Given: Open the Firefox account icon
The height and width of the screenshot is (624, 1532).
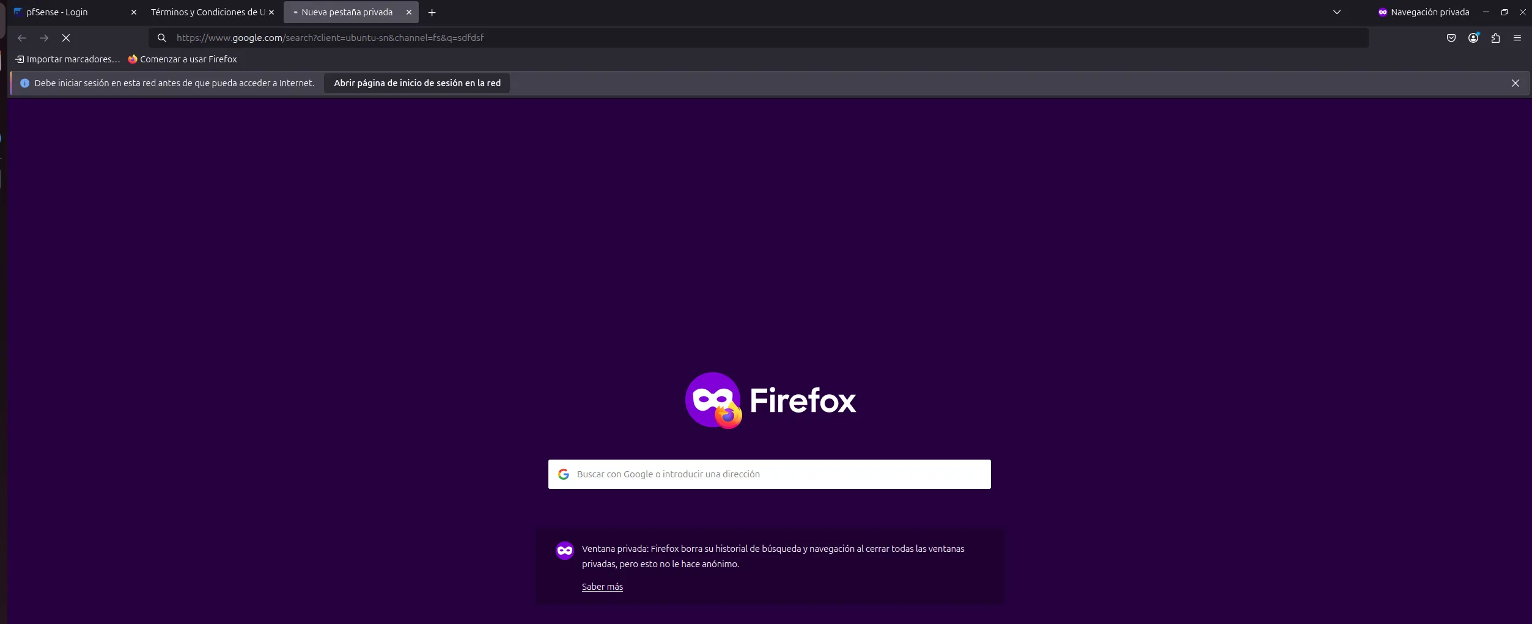Looking at the screenshot, I should point(1473,38).
